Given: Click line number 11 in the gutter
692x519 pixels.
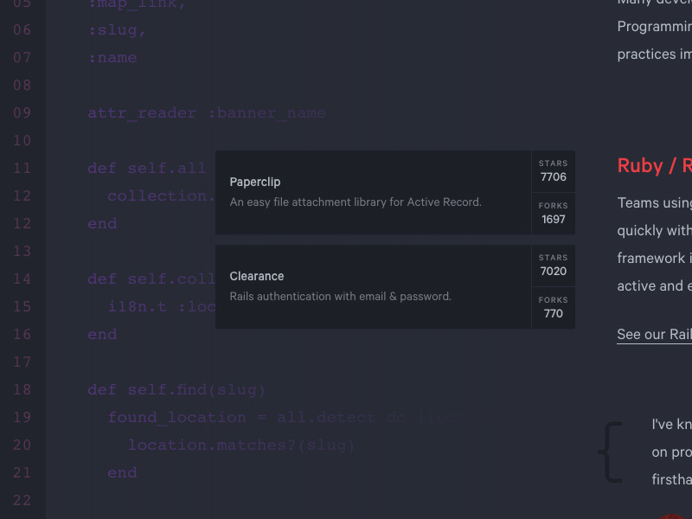Looking at the screenshot, I should [22, 168].
